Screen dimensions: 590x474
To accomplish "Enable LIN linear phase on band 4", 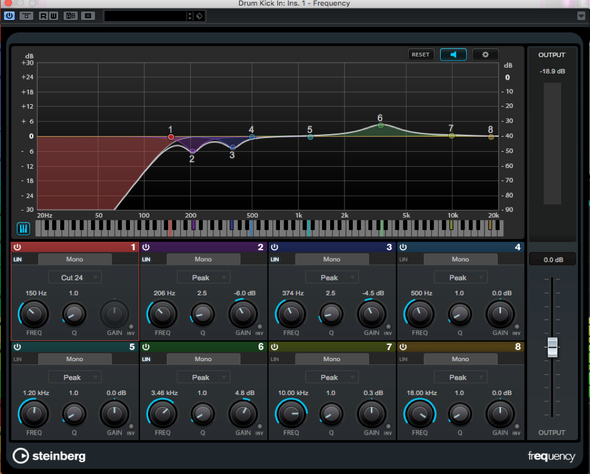I will [x=403, y=260].
